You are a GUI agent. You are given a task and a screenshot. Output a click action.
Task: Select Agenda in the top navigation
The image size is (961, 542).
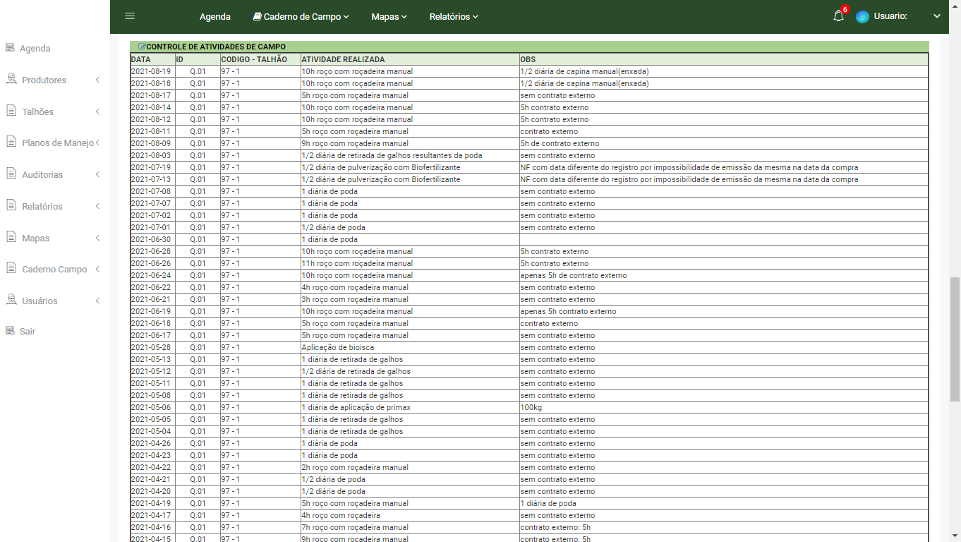(x=215, y=17)
